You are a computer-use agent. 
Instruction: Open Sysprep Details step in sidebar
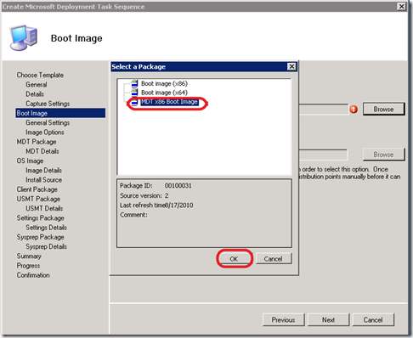coord(46,246)
